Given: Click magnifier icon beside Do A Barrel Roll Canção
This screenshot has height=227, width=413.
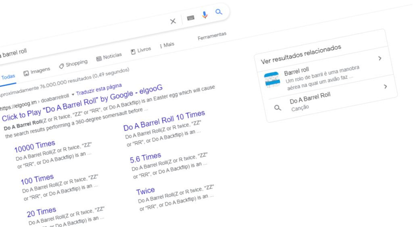Looking at the screenshot, I should [x=277, y=108].
